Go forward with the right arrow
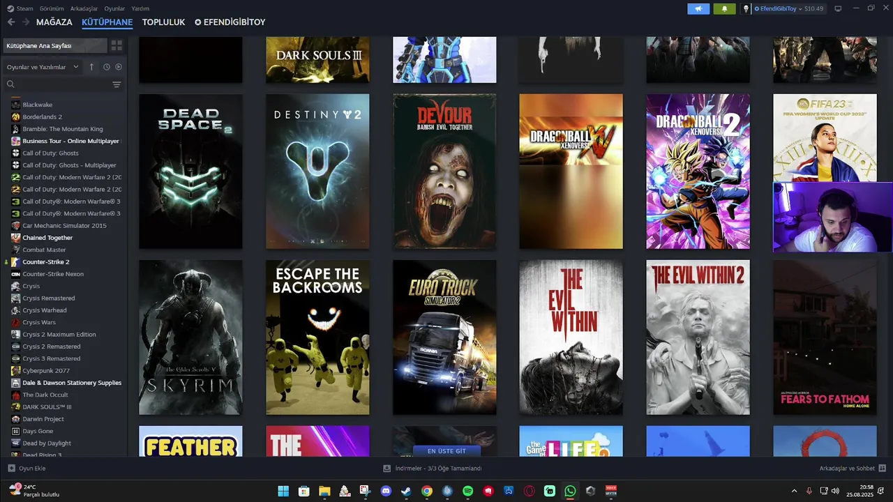The image size is (893, 502). (26, 22)
